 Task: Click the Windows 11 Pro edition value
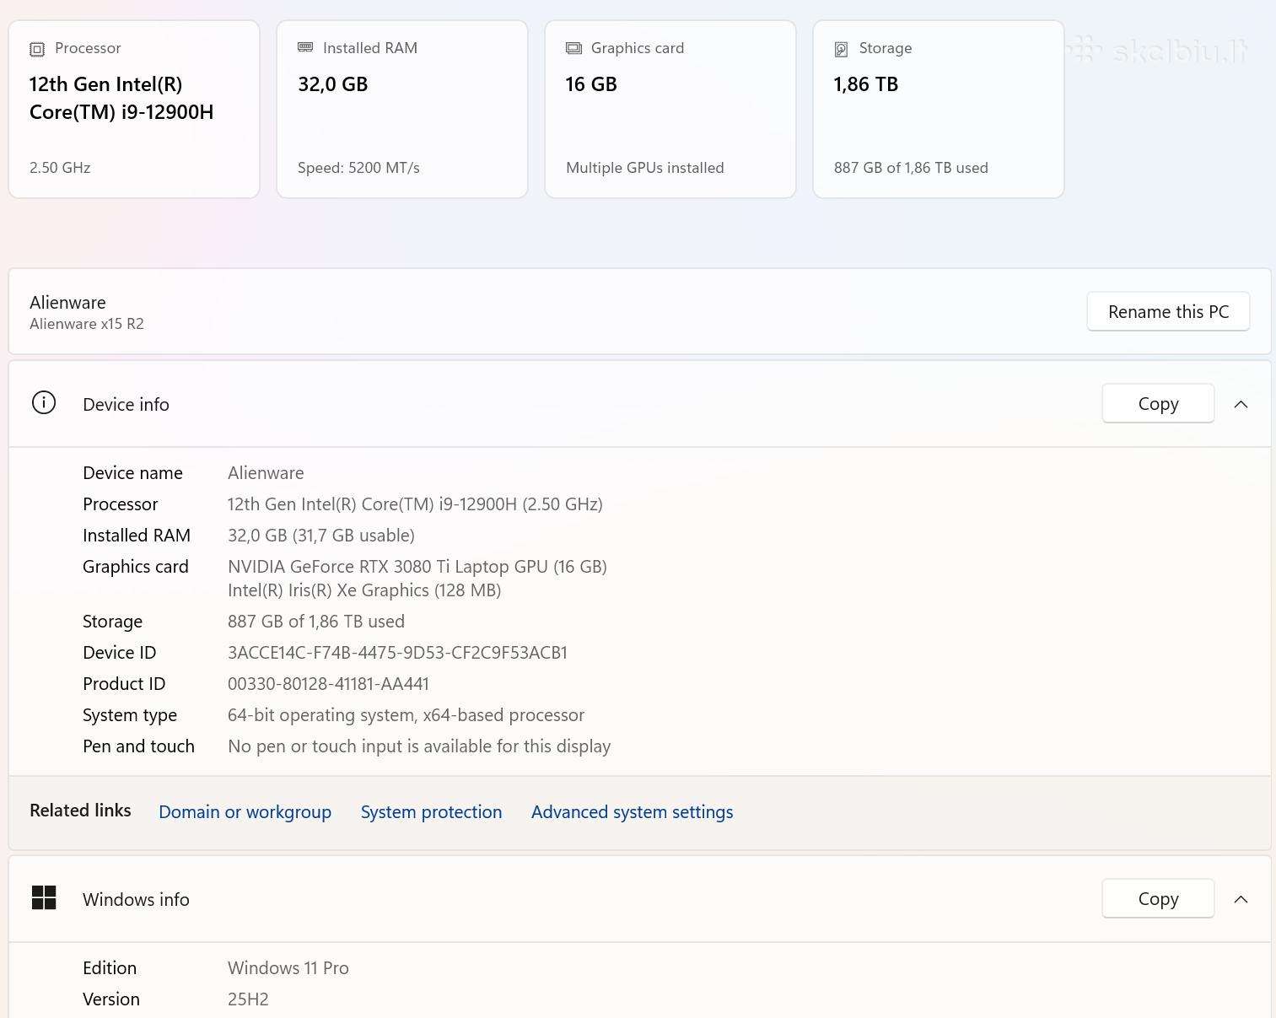[288, 968]
